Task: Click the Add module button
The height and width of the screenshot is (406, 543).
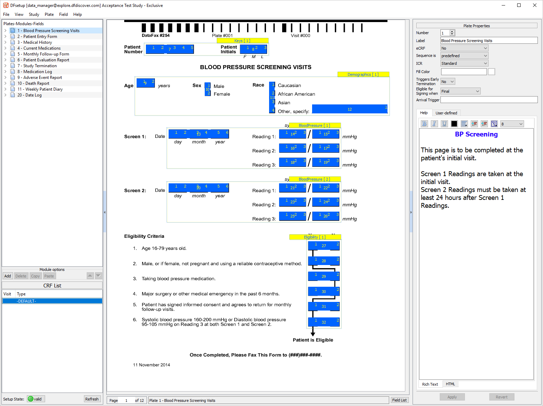Action: tap(8, 276)
